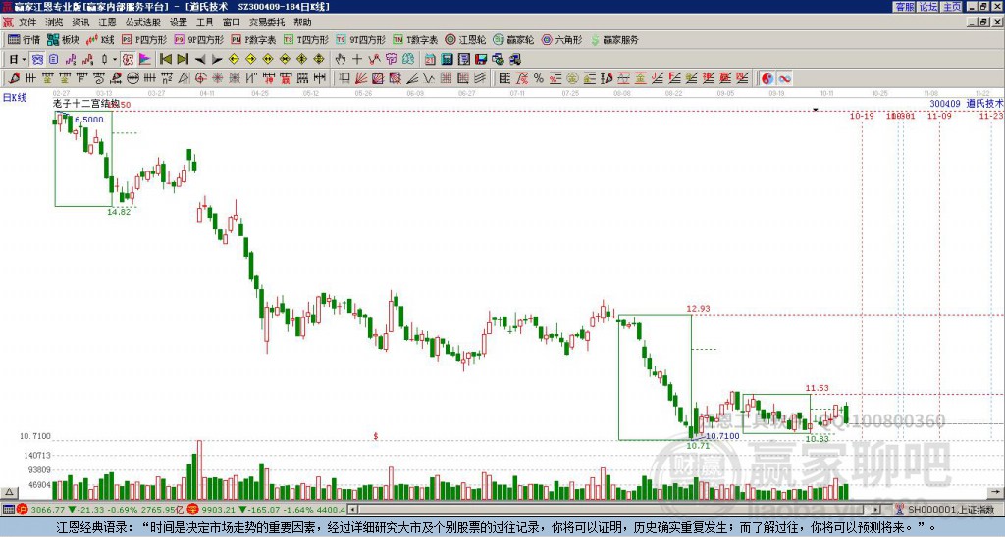Viewport: 1005px width, 537px height.
Task: Open the 交易委托 menu
Action: click(x=267, y=23)
